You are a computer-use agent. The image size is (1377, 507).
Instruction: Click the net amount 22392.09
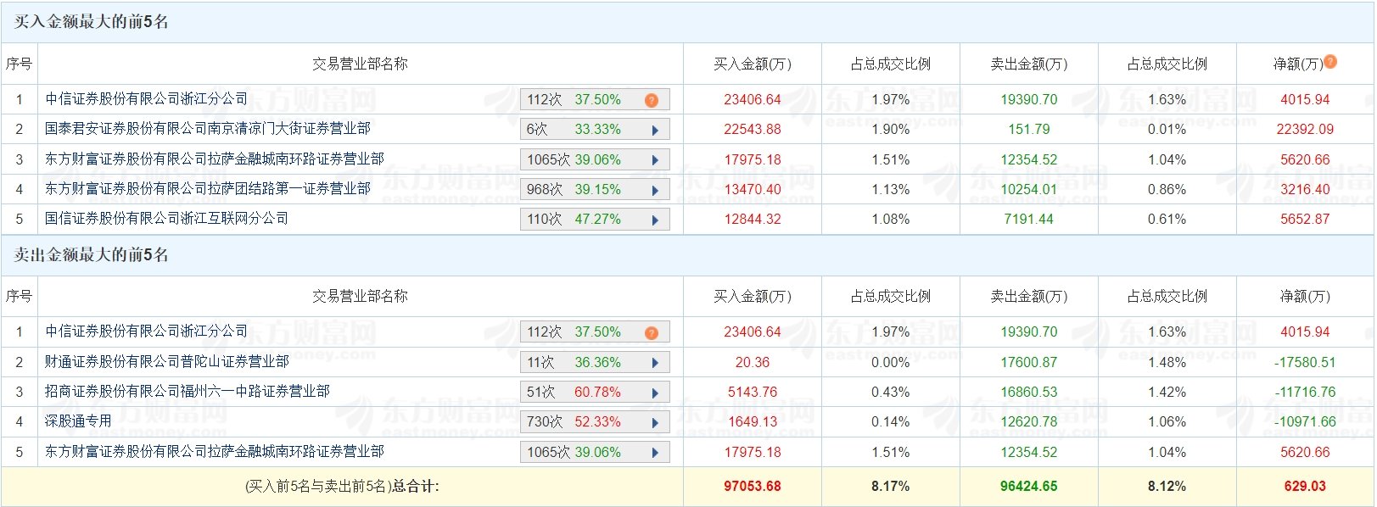coord(1305,130)
